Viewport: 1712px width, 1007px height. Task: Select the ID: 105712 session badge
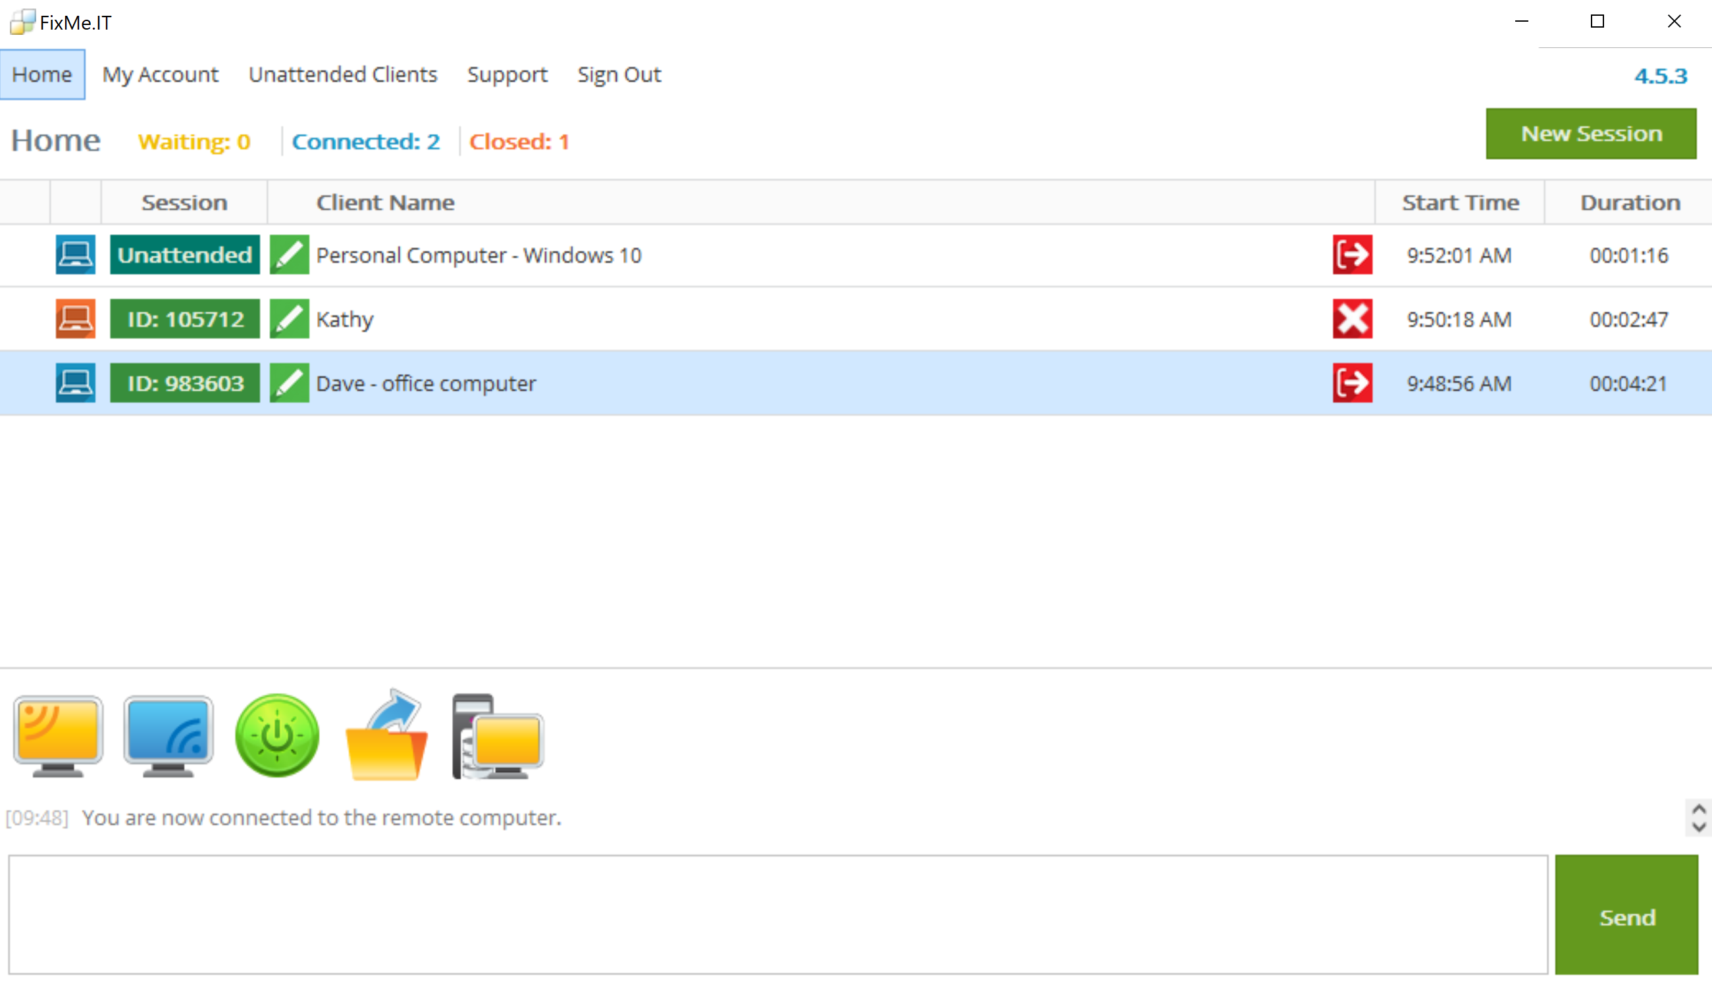coord(185,319)
